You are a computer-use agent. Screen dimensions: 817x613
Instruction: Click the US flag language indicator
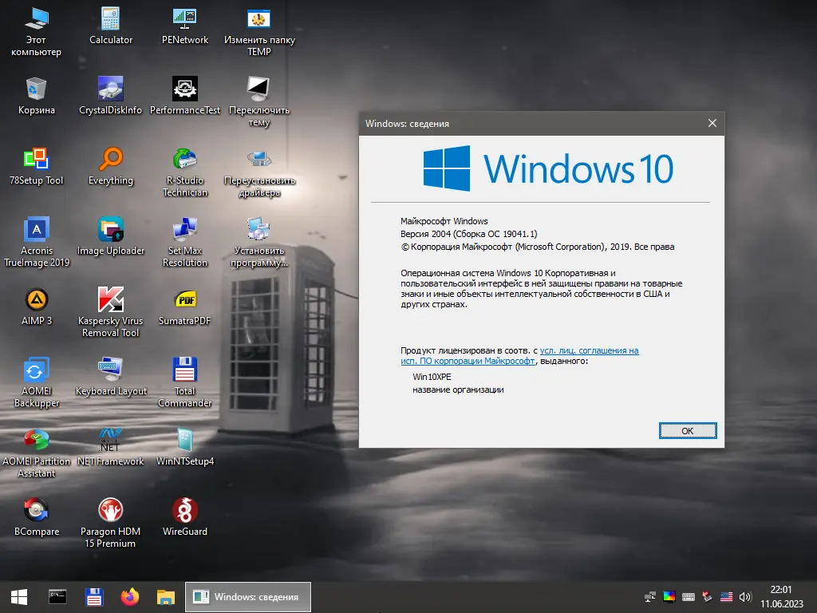(x=726, y=596)
